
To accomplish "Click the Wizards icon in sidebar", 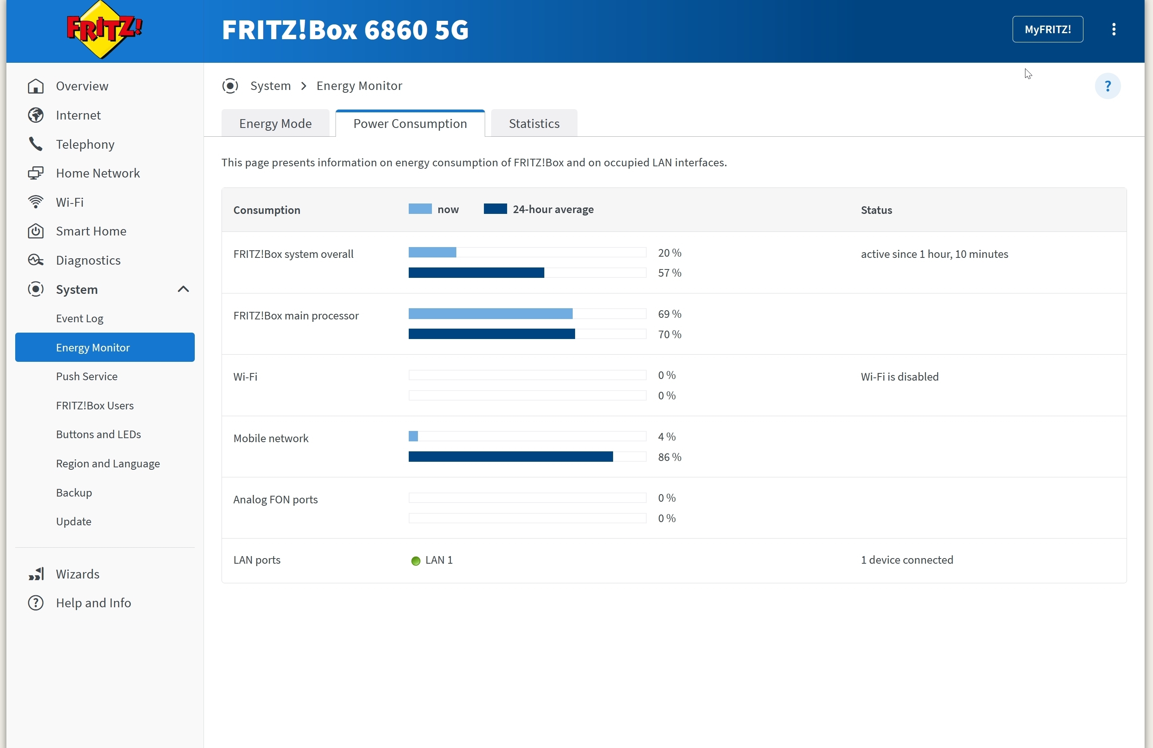I will [36, 574].
